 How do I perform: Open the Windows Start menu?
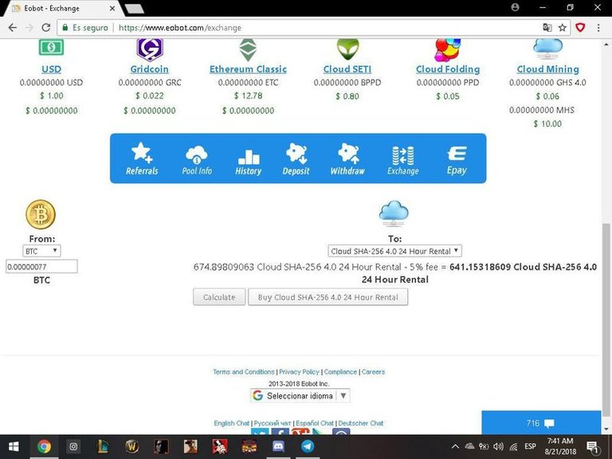pyautogui.click(x=14, y=446)
